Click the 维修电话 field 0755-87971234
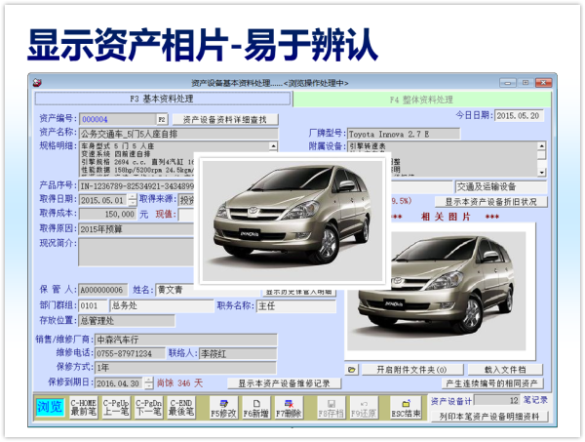The height and width of the screenshot is (442, 585). click(130, 353)
